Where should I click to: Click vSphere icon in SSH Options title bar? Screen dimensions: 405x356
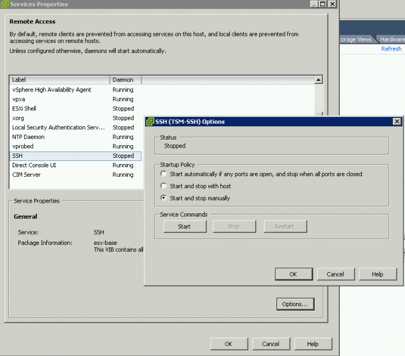pos(150,122)
